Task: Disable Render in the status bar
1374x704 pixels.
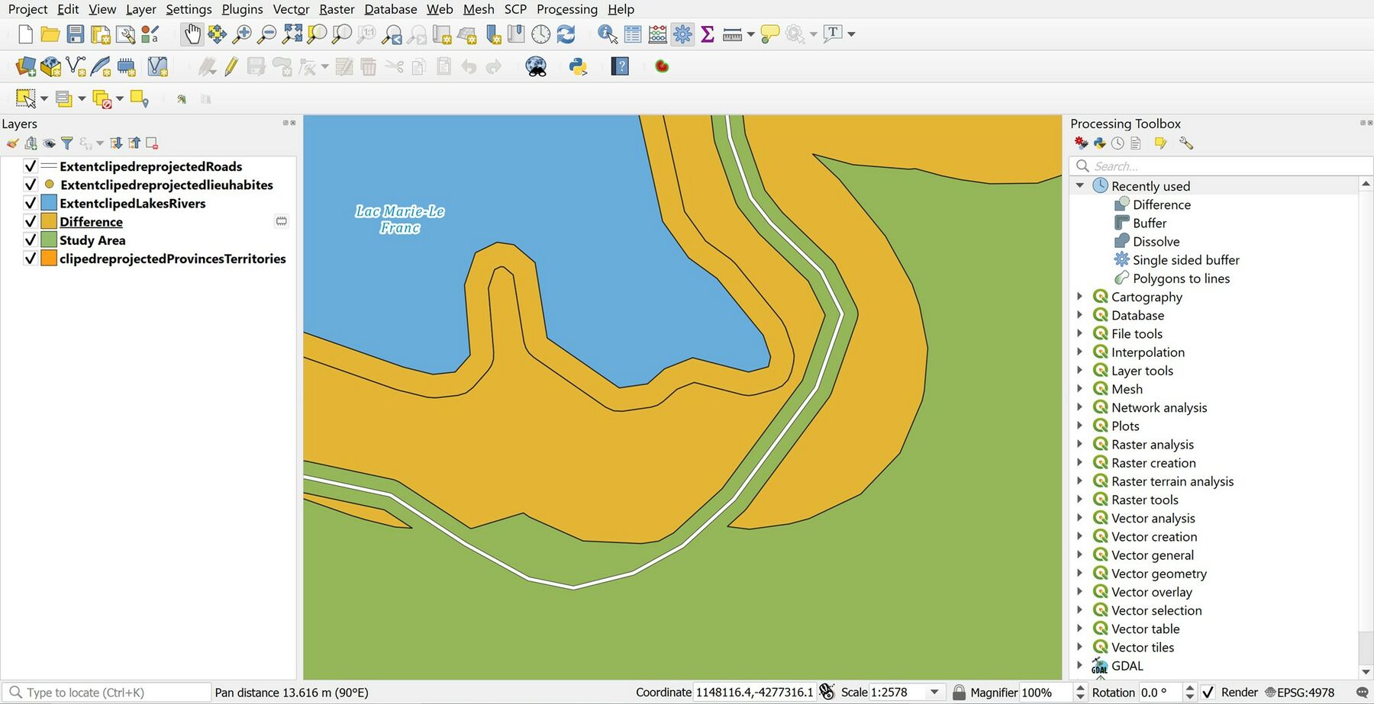Action: pos(1208,692)
